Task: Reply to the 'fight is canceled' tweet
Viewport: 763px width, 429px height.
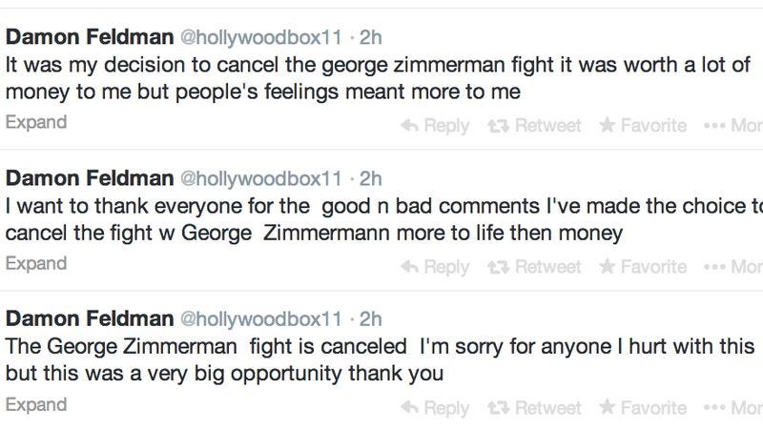Action: [x=435, y=408]
